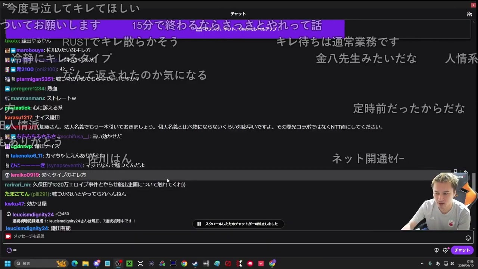
Task: Click the reply arrow on lemiko0919 message
Action: (466, 172)
